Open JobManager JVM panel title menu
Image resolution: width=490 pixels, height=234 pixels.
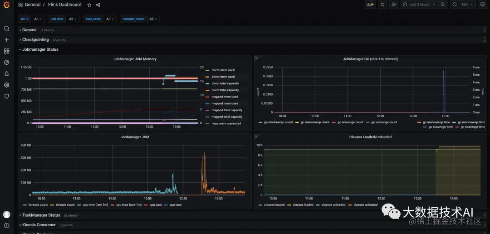(x=135, y=137)
